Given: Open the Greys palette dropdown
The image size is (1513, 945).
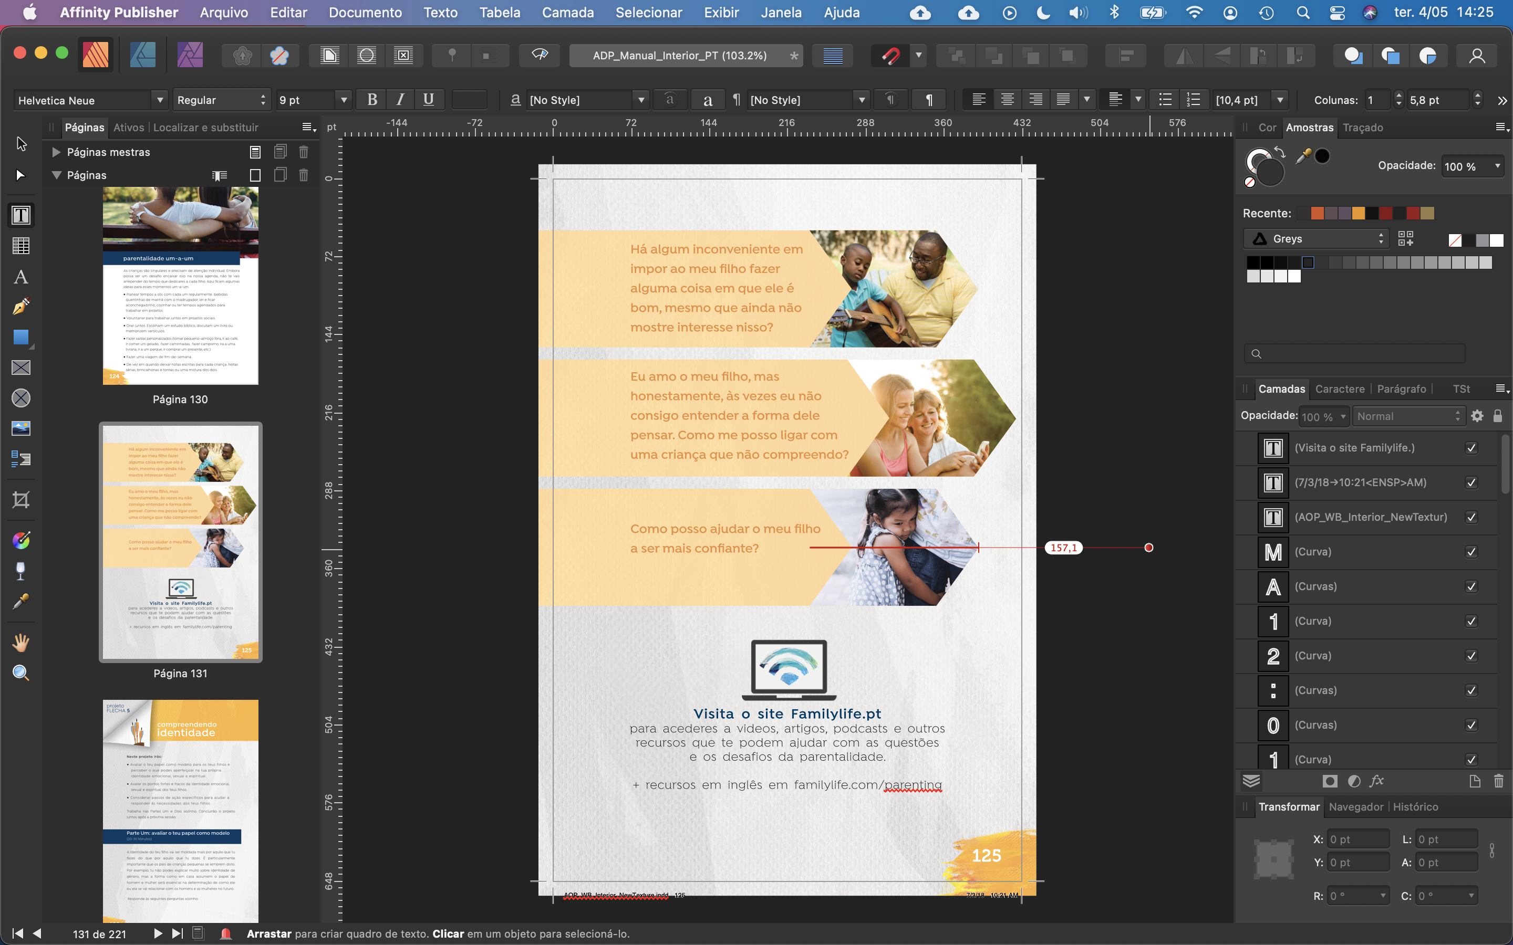Looking at the screenshot, I should tap(1316, 239).
